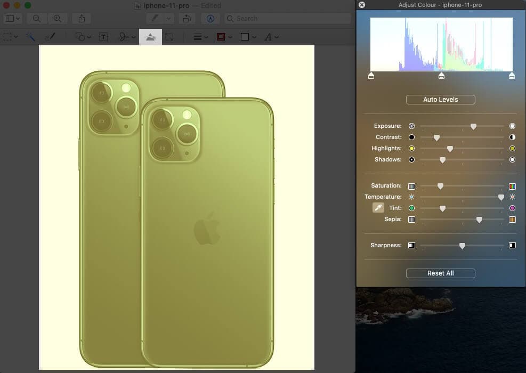Click the sidebar view icon in Preview toolbar
526x373 pixels.
[10, 19]
